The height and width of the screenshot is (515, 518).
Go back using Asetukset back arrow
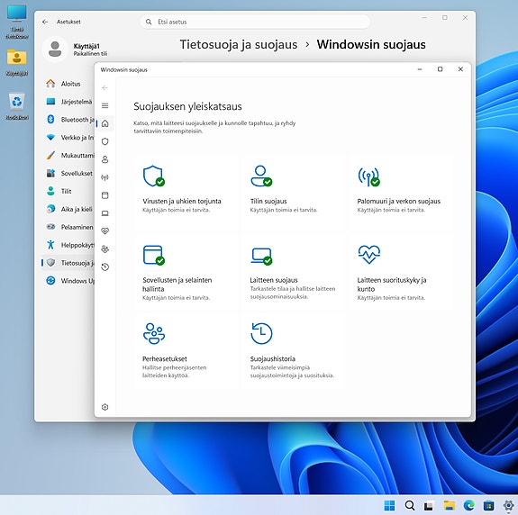(45, 22)
